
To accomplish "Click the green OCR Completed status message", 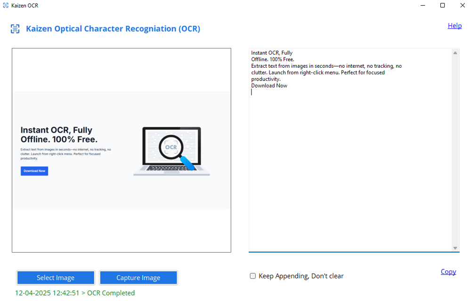I will coord(75,293).
